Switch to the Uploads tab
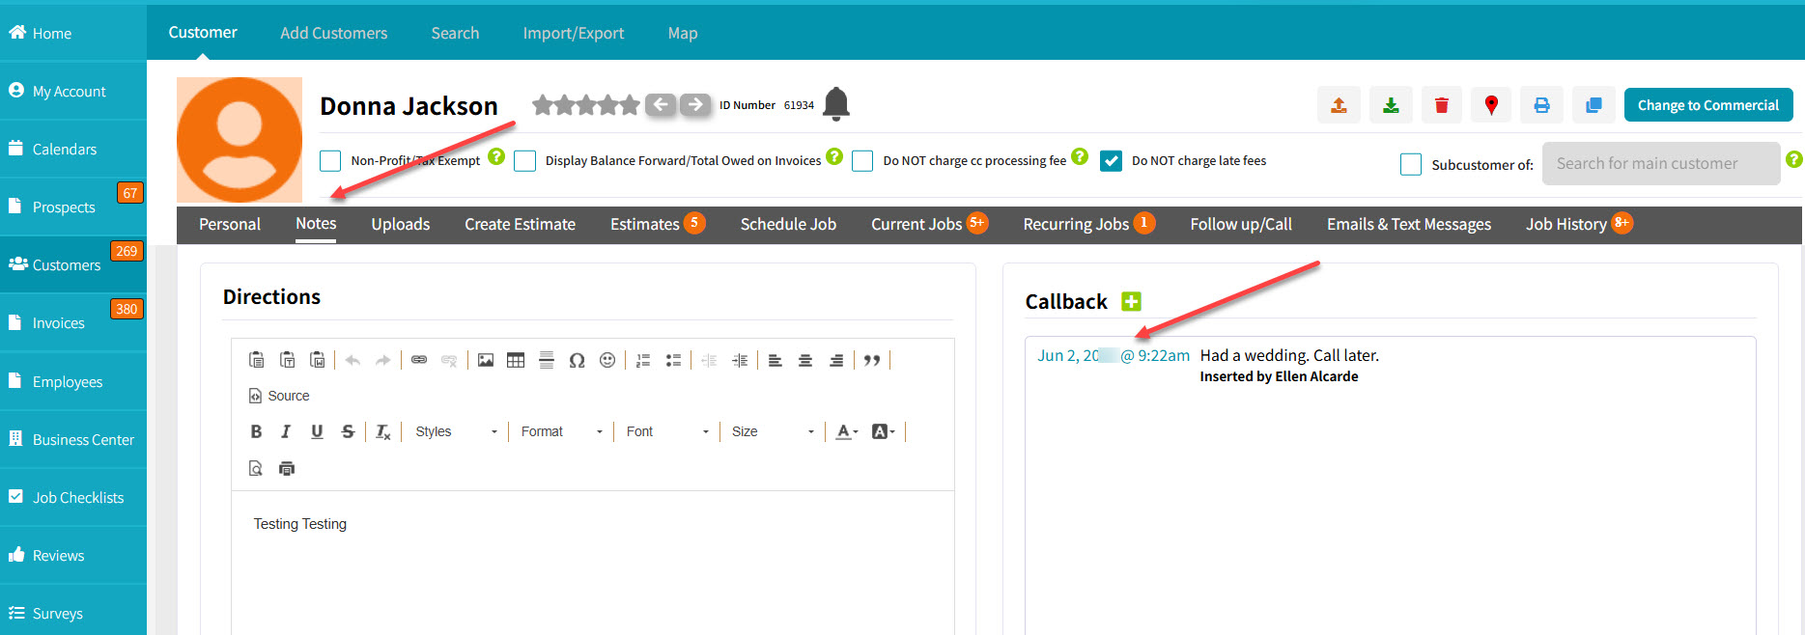Screen dimensions: 1805x635 (401, 224)
